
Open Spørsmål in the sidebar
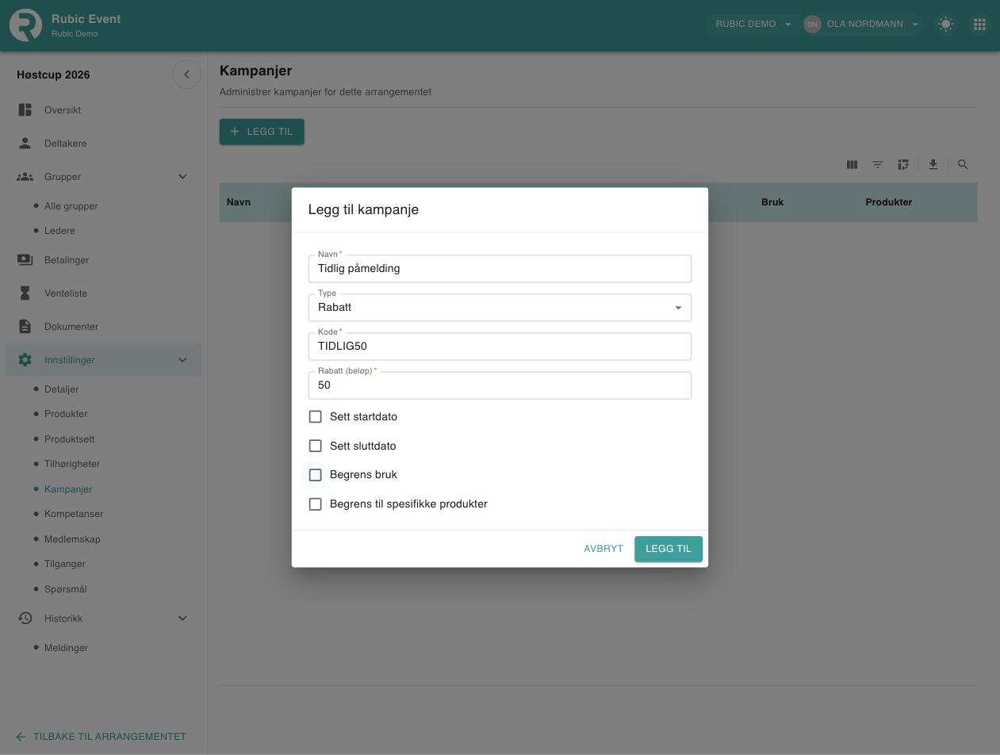(x=66, y=589)
